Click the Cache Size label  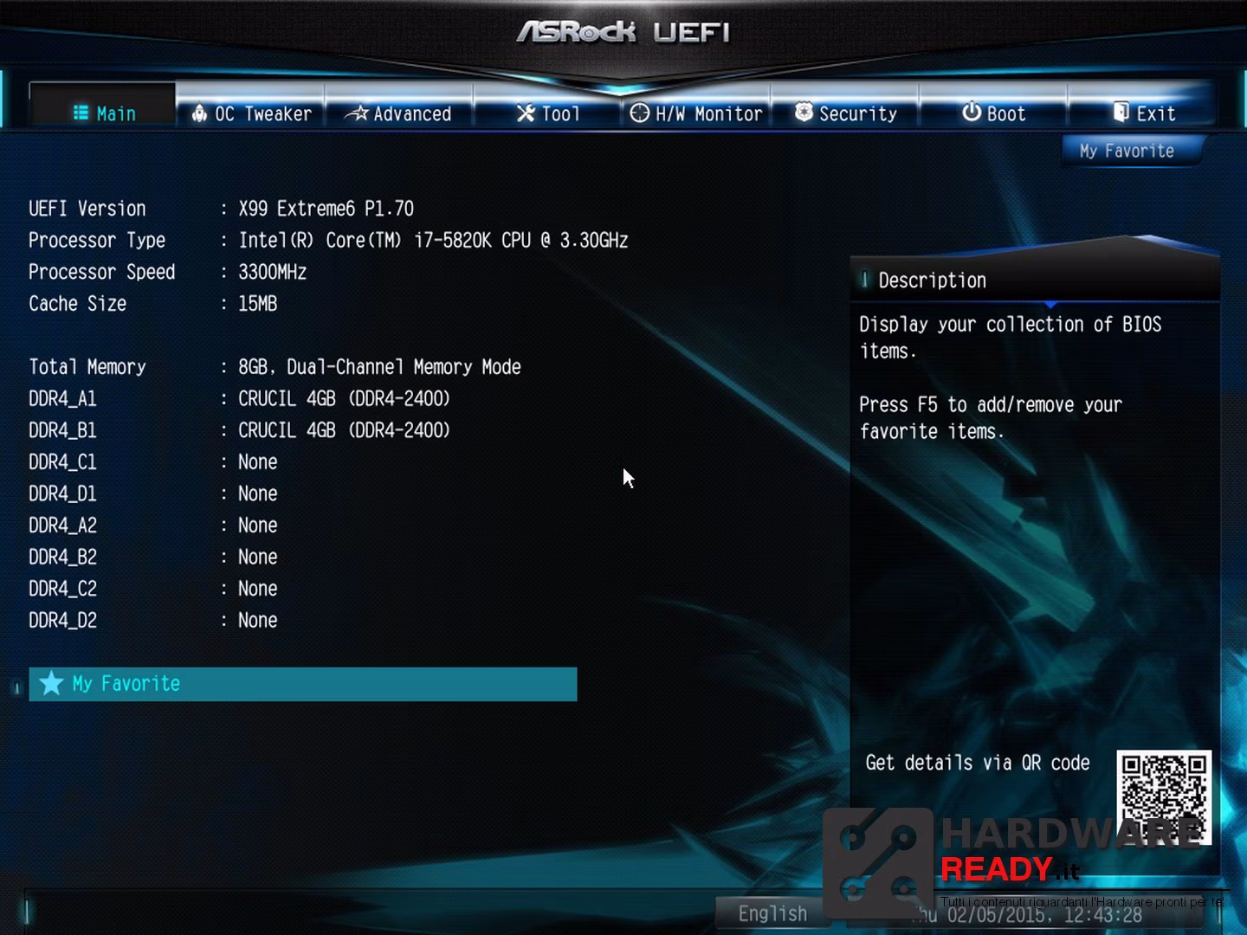tap(78, 304)
